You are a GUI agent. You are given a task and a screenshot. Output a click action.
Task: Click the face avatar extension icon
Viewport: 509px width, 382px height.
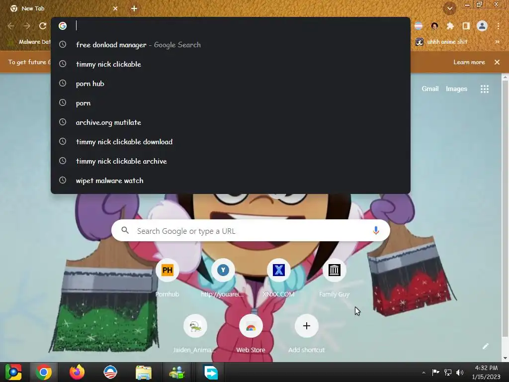click(x=434, y=26)
